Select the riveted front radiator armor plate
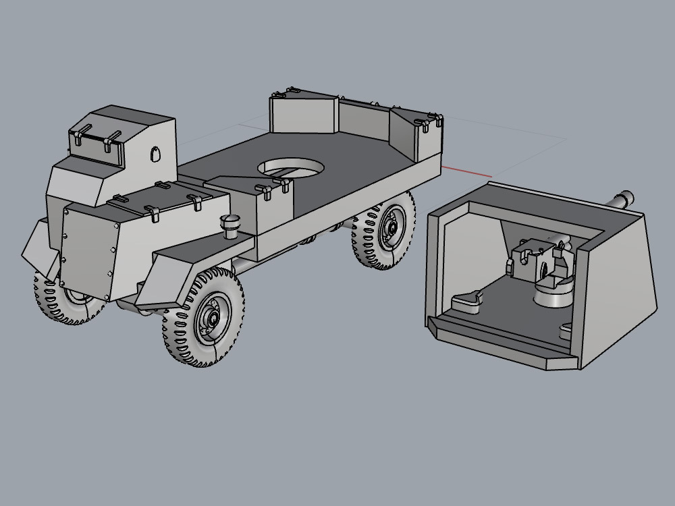This screenshot has height=506, width=675. coord(88,252)
